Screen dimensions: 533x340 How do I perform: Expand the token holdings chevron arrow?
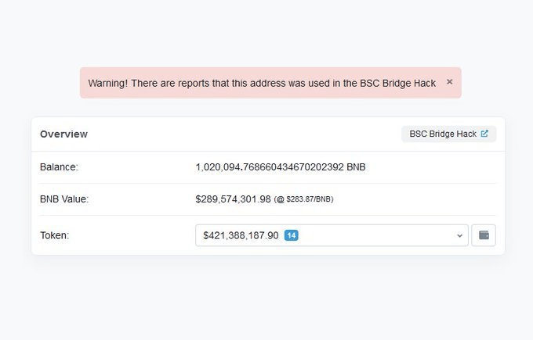[x=459, y=235]
